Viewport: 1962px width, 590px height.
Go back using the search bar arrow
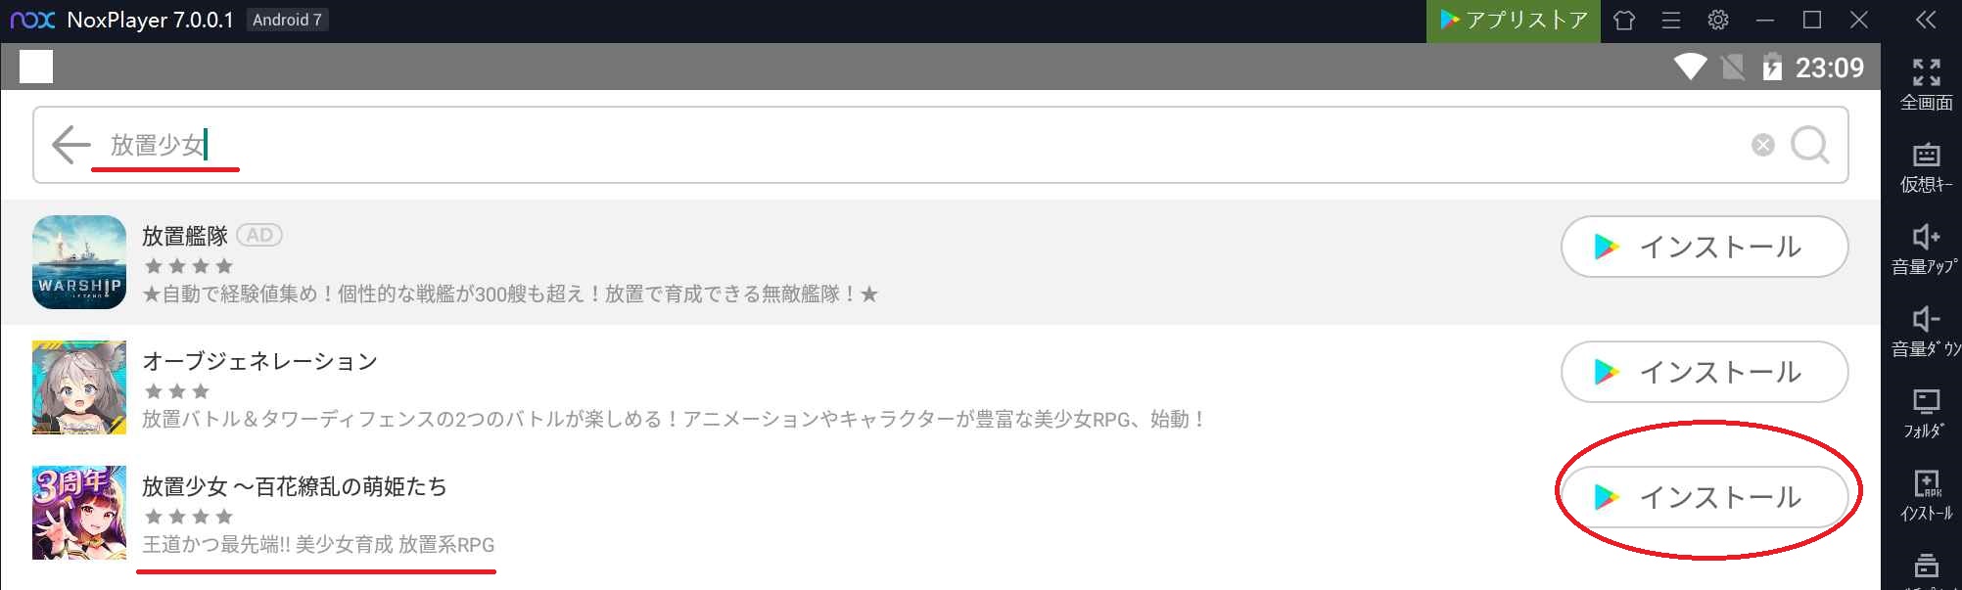pyautogui.click(x=70, y=145)
